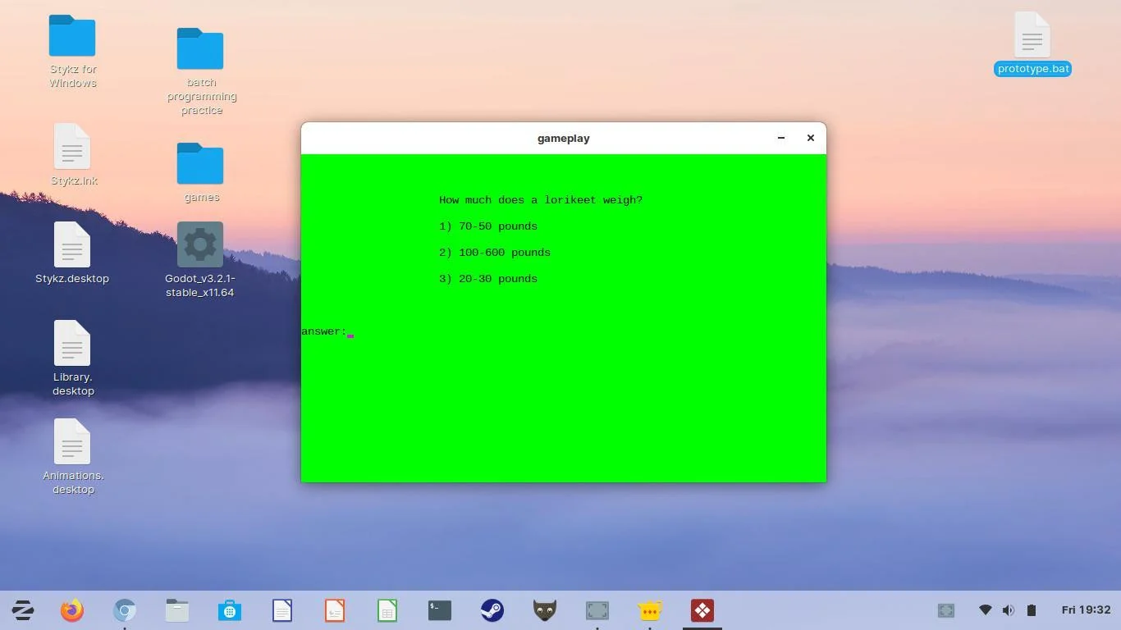Click the gameplay window title bar
Screen dimensions: 1121x630
click(564, 138)
